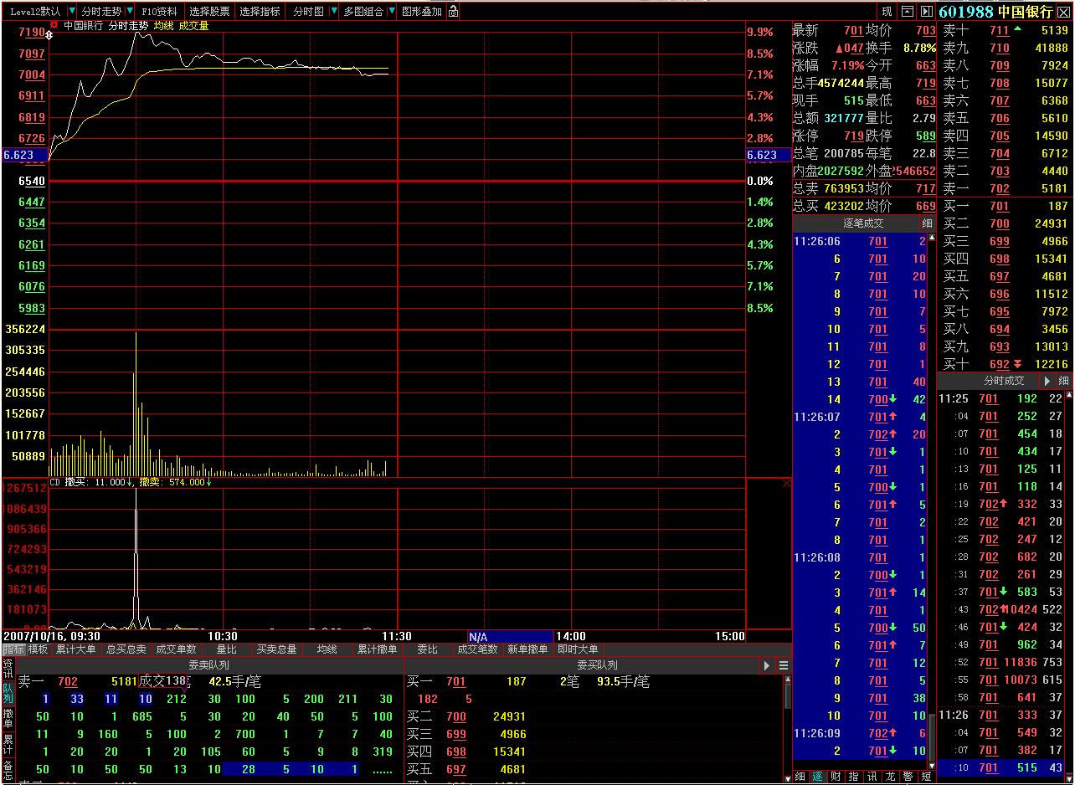Click the green up arrow next to 卖十

[x=1018, y=30]
